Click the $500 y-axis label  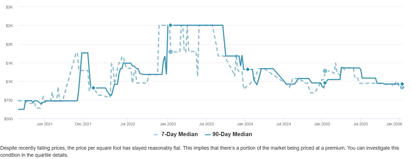click(9, 119)
